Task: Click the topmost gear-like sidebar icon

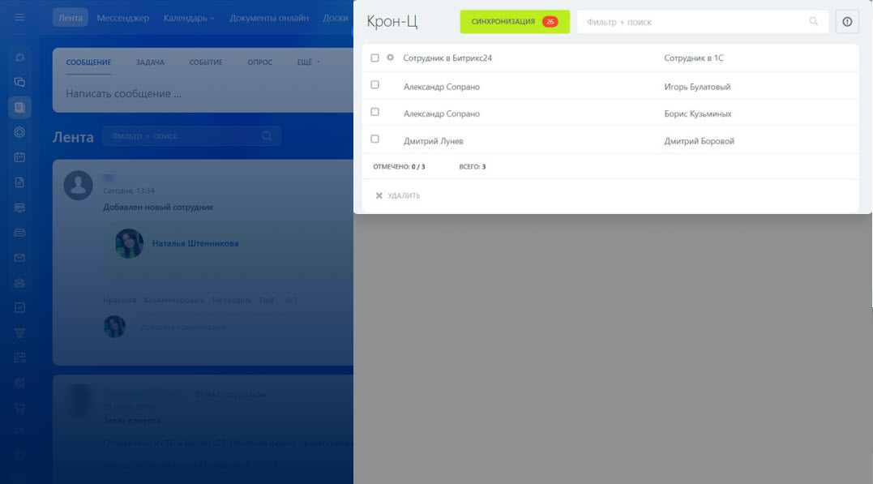Action: (19, 58)
